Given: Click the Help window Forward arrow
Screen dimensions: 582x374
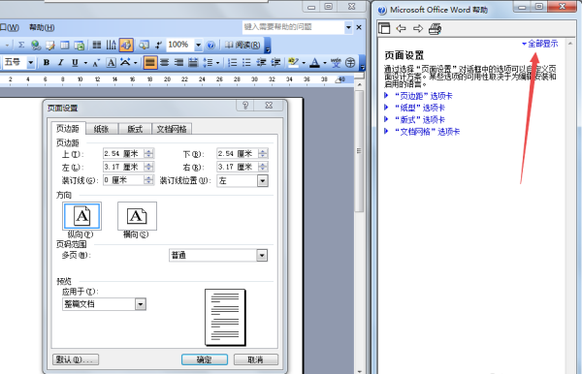Looking at the screenshot, I should coord(418,28).
